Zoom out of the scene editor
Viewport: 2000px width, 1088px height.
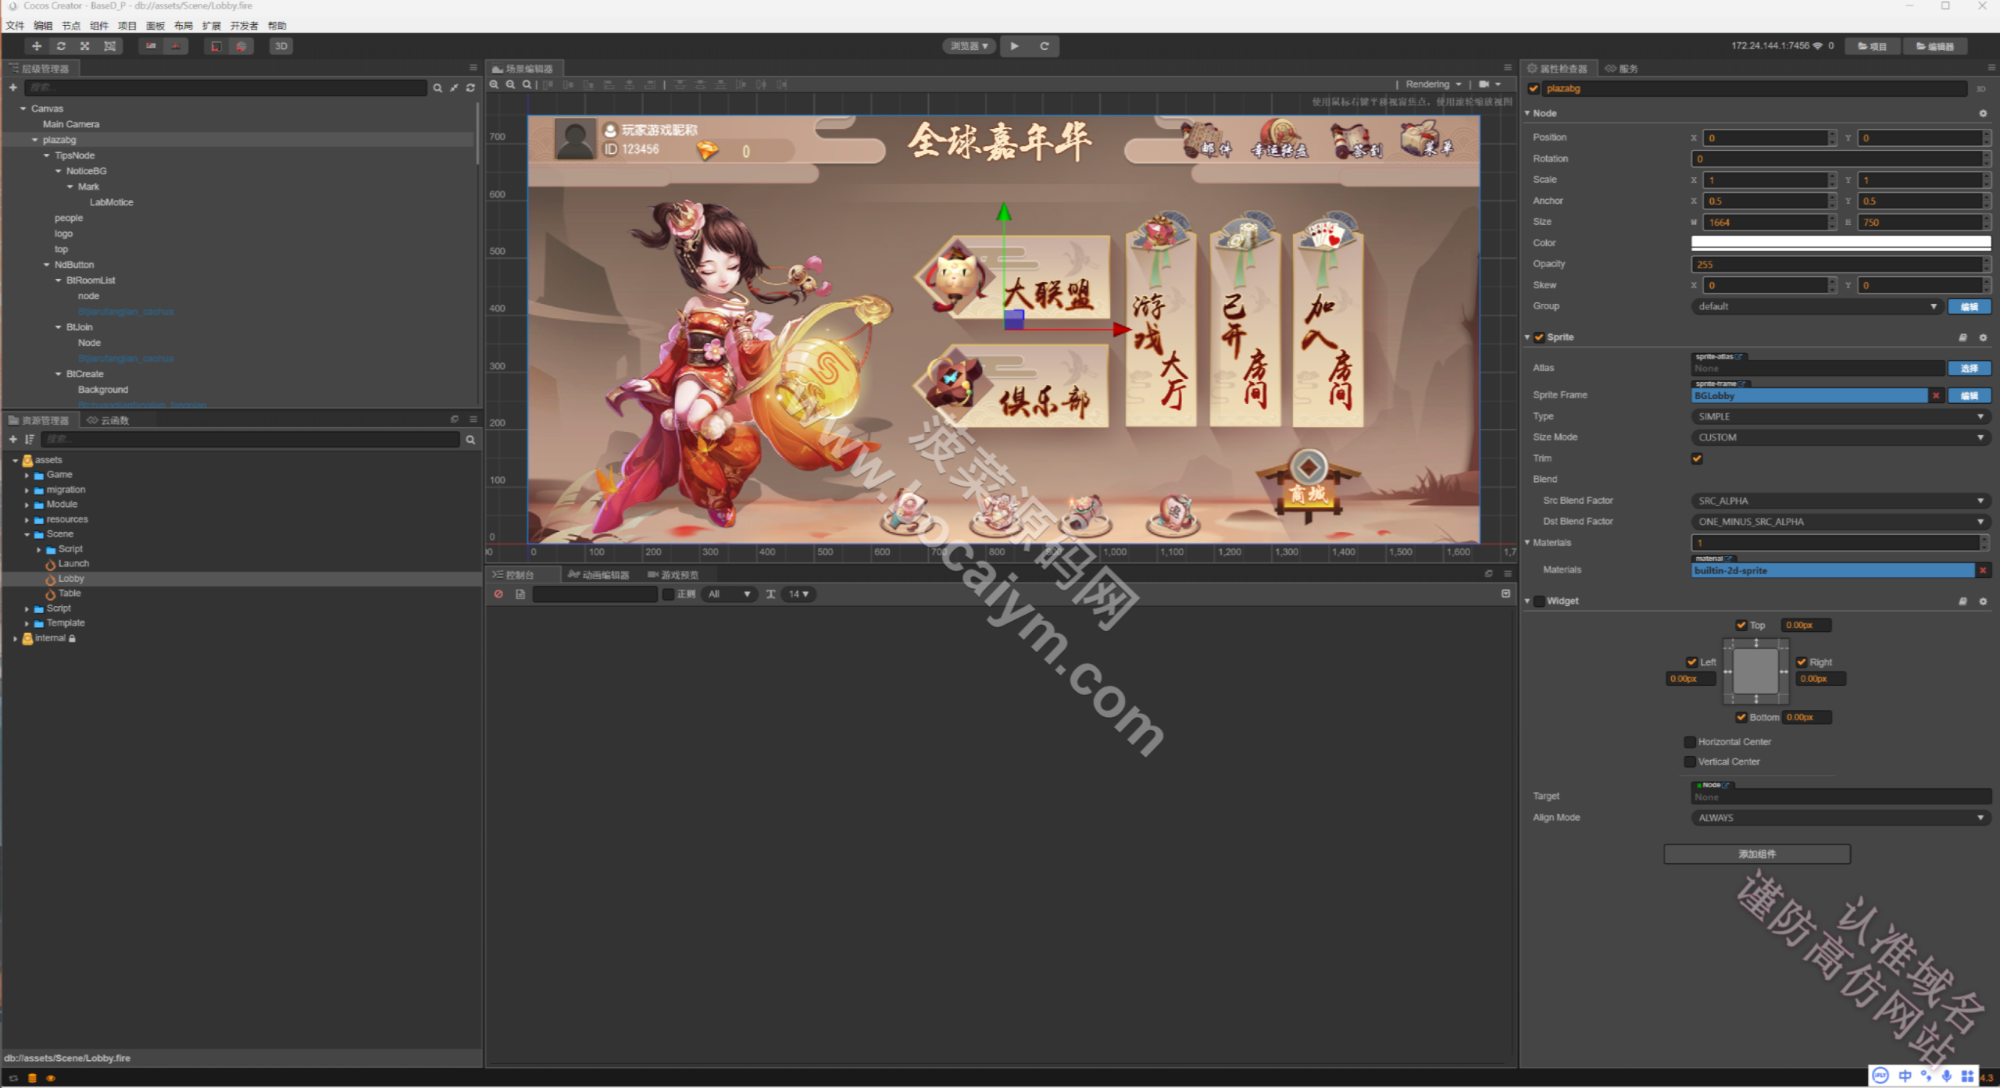tap(510, 84)
